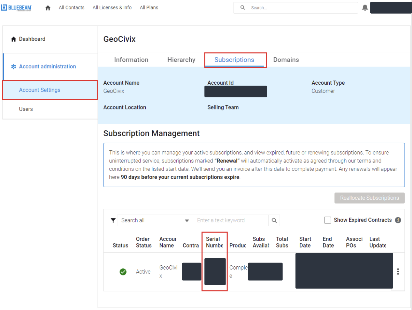Sort by the Start Date column header
Screen dimensions: 412x310
pyautogui.click(x=305, y=242)
